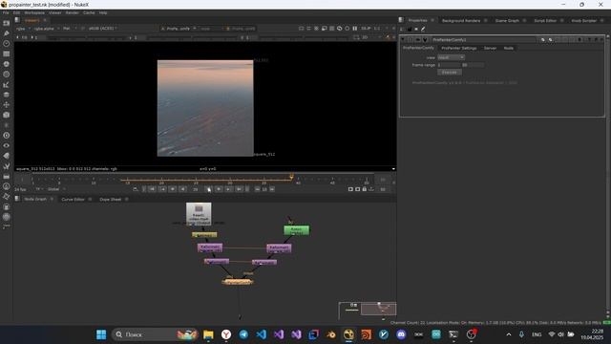
Task: Open Discord from the taskbar
Action: click(x=401, y=334)
